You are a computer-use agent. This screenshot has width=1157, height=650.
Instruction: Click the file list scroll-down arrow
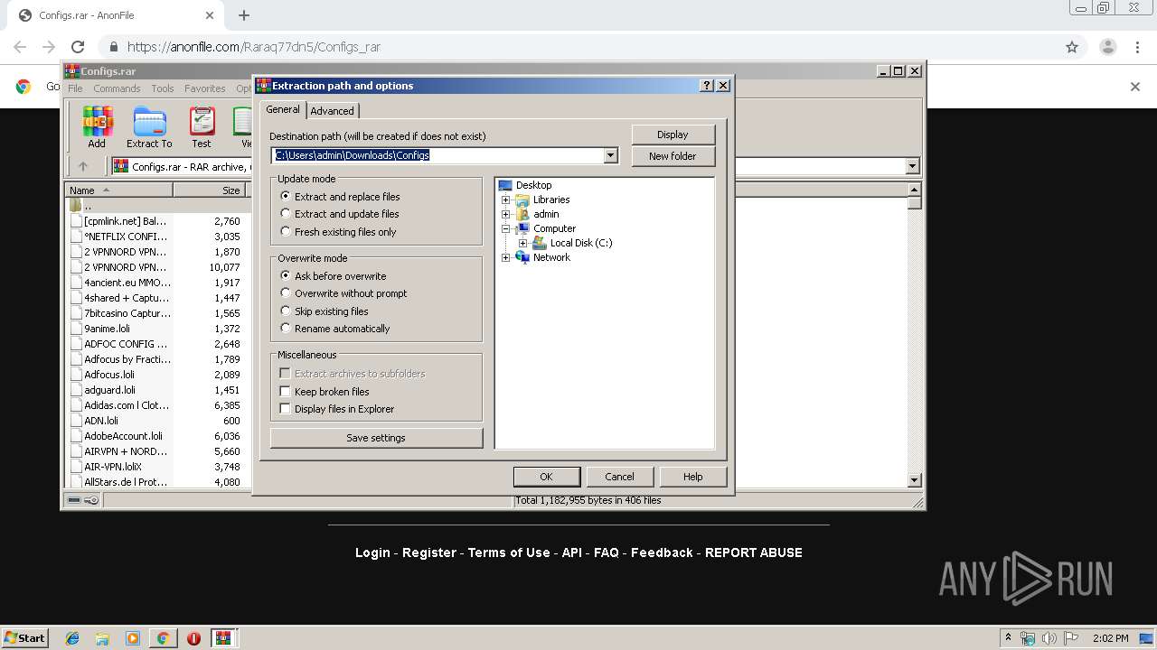click(x=914, y=480)
